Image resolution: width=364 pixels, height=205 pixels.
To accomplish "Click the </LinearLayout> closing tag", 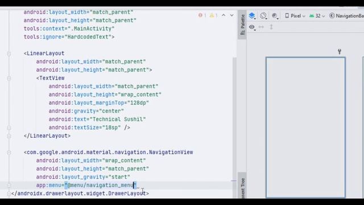I will 47,136.
